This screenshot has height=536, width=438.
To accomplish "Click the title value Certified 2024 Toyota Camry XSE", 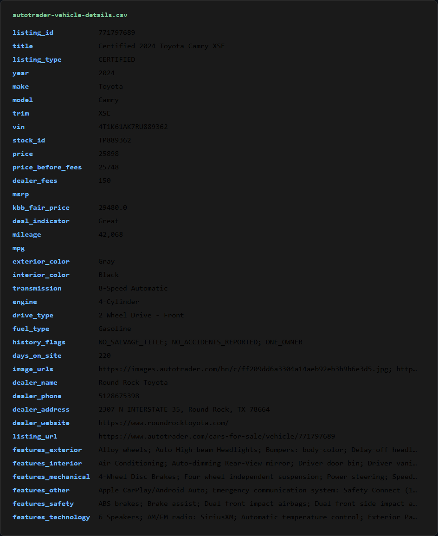I will (161, 46).
